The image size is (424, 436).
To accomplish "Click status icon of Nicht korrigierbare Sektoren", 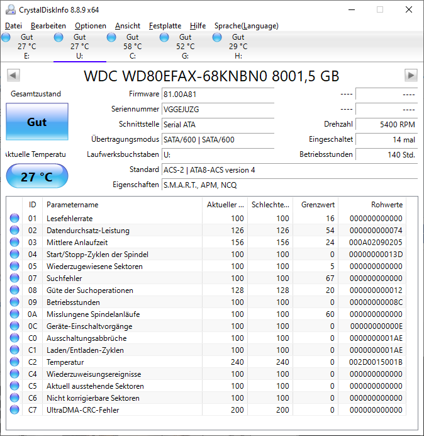I will click(x=14, y=398).
